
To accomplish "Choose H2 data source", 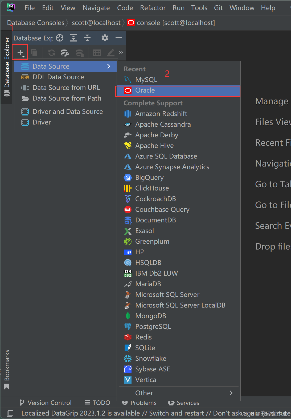I will pyautogui.click(x=179, y=252).
